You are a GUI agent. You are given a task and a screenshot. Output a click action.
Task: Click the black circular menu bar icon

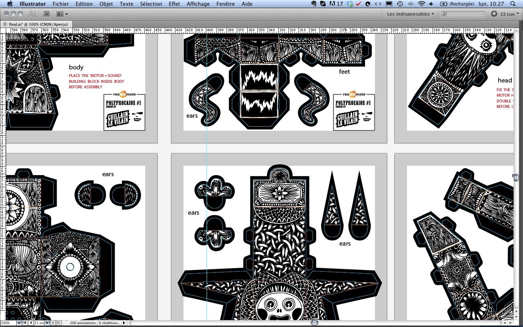coord(368,4)
